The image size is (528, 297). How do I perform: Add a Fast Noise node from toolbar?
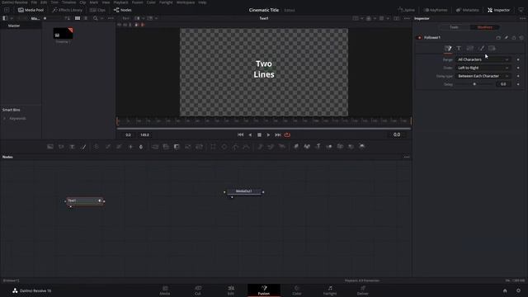coord(61,147)
